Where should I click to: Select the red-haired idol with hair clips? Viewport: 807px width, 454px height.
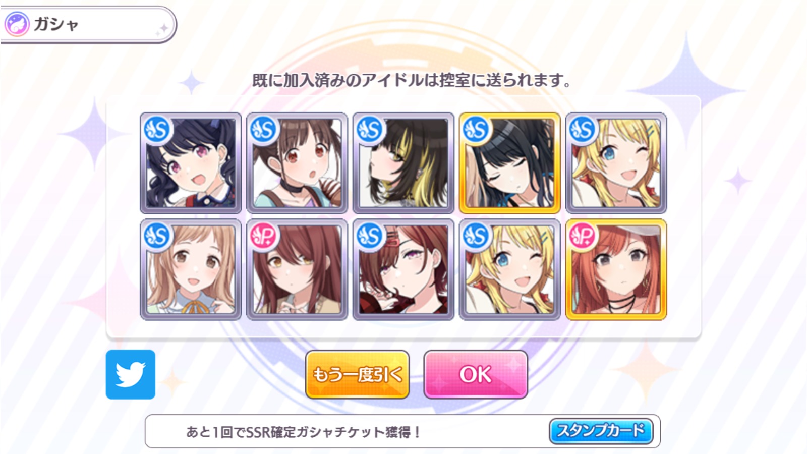coord(403,269)
